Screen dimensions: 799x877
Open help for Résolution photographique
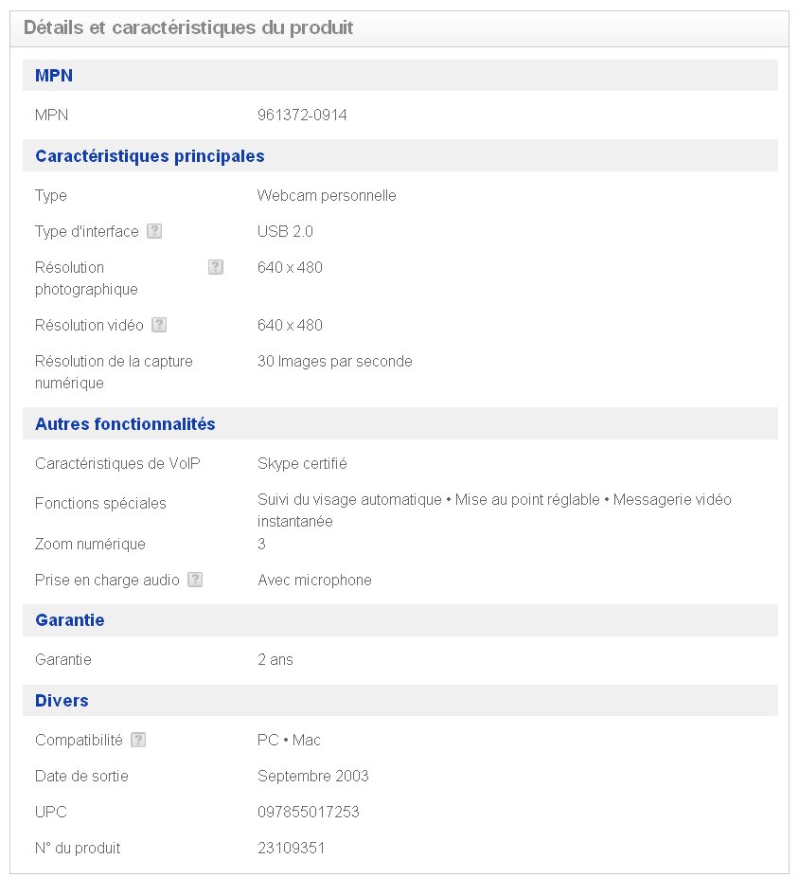click(216, 267)
